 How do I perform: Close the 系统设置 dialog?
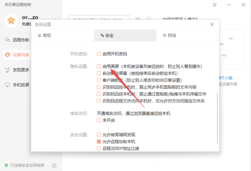(x=212, y=25)
